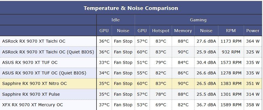Click the Hotspot column header
This screenshot has width=263, height=110.
coord(161,31)
